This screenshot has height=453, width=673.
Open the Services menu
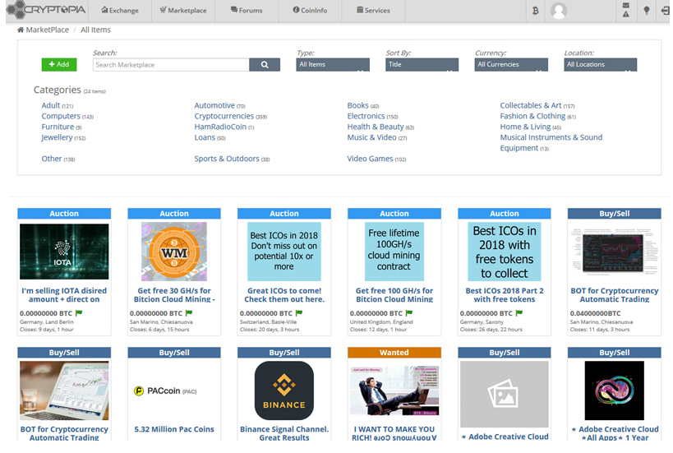pyautogui.click(x=373, y=11)
